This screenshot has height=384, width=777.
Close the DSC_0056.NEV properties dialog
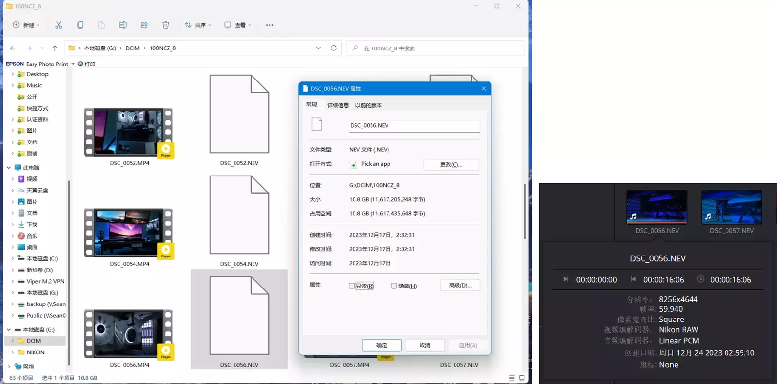tap(484, 88)
